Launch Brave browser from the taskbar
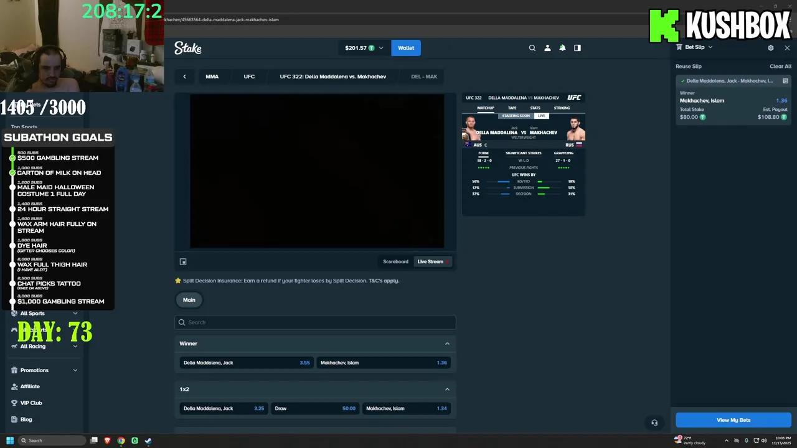Viewport: 797px width, 448px height. 107,441
